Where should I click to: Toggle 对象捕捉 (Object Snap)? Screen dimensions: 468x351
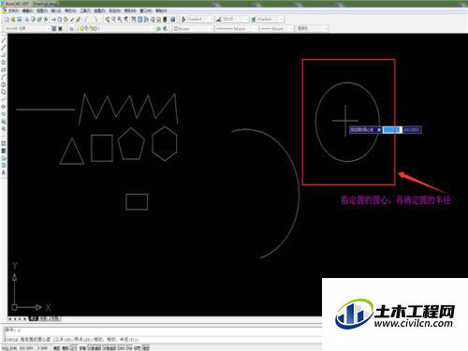tap(95, 348)
